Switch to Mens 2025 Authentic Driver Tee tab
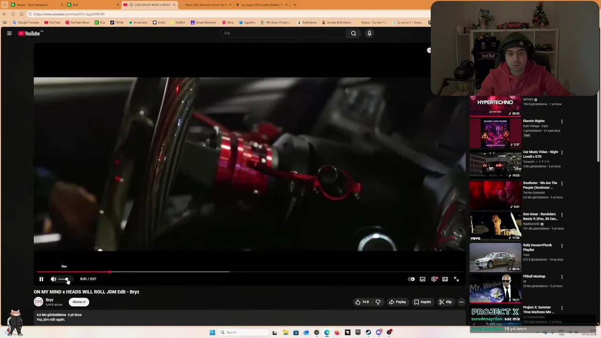The image size is (601, 338). point(205,5)
